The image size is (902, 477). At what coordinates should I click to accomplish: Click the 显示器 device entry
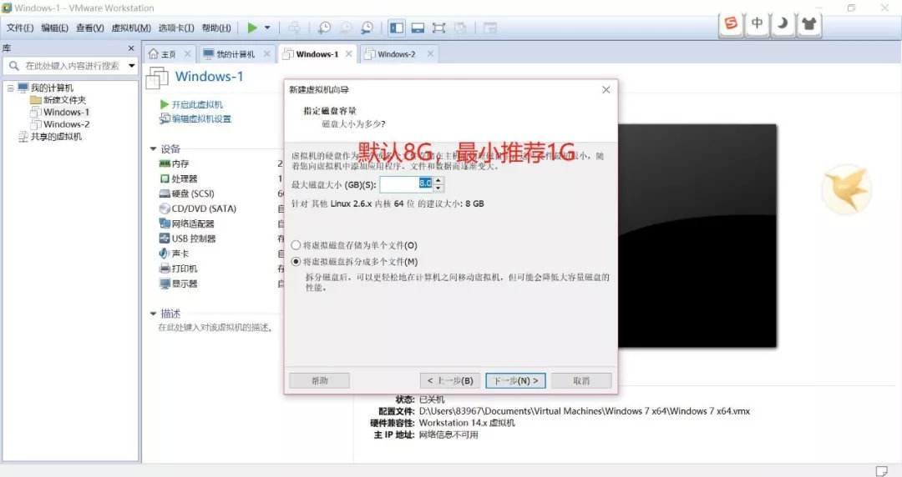[184, 284]
